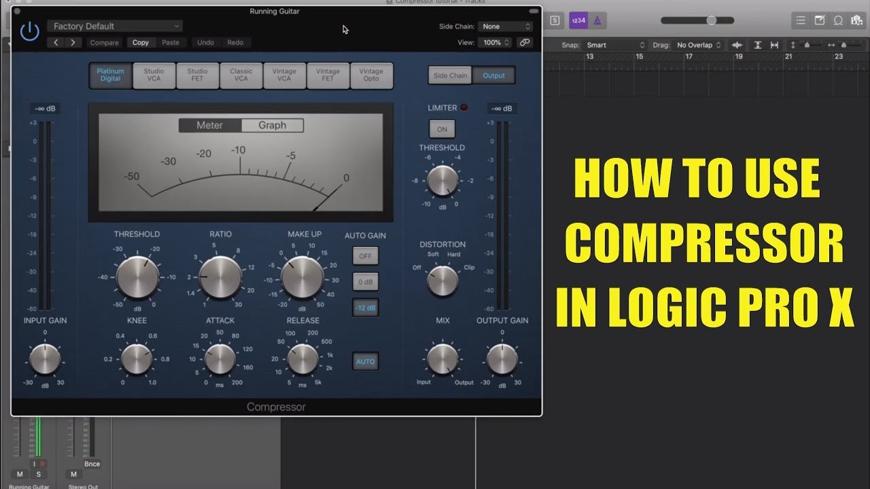Viewport: 870px width, 489px height.
Task: Click the Knee knob
Action: tap(137, 359)
